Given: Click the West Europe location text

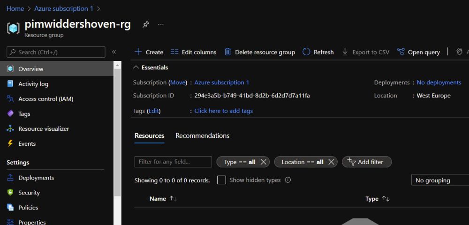Looking at the screenshot, I should click(x=433, y=96).
